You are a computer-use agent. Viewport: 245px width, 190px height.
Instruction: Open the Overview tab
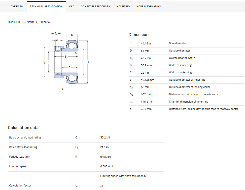click(17, 6)
